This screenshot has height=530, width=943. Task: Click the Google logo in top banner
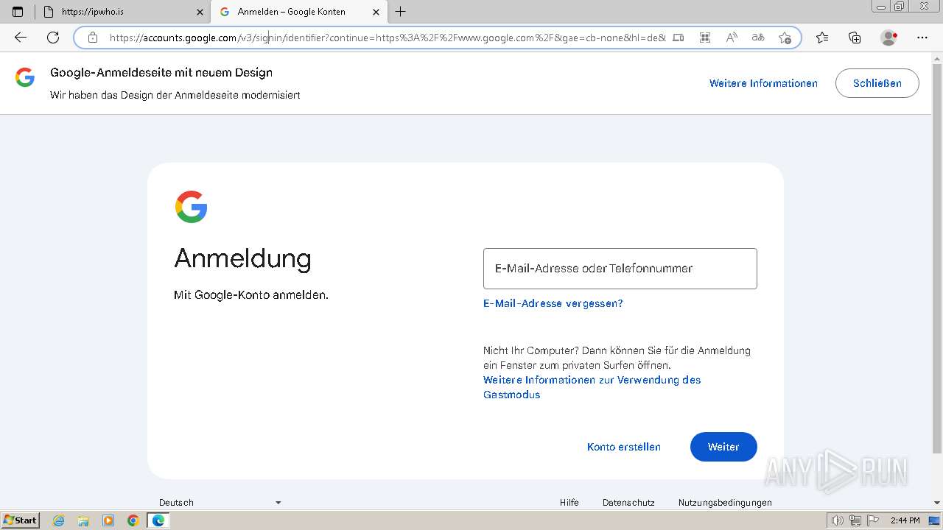(25, 77)
